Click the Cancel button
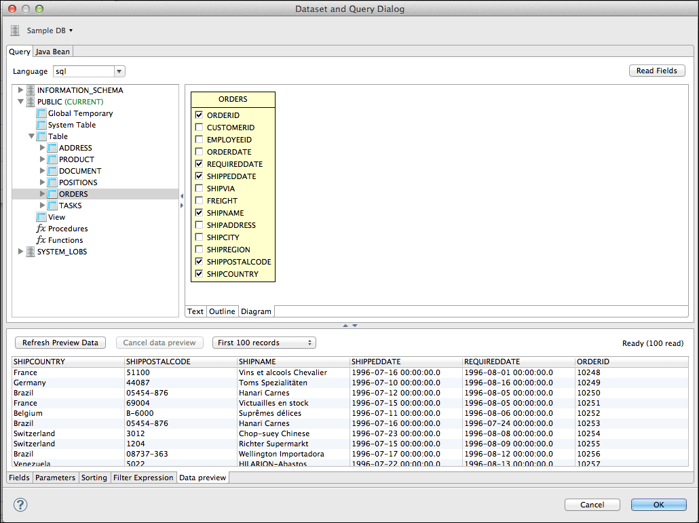The image size is (699, 523). pos(592,505)
